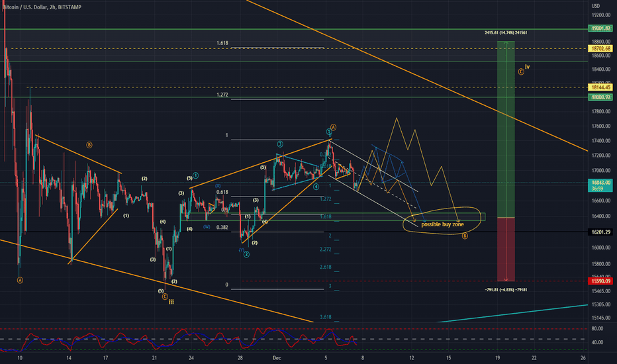Click date 10 on the time axis
This screenshot has width=617, height=364.
pyautogui.click(x=20, y=357)
